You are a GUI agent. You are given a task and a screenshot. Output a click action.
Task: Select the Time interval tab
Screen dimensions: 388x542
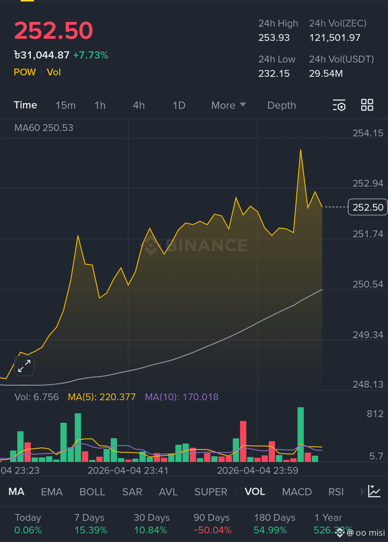click(26, 105)
